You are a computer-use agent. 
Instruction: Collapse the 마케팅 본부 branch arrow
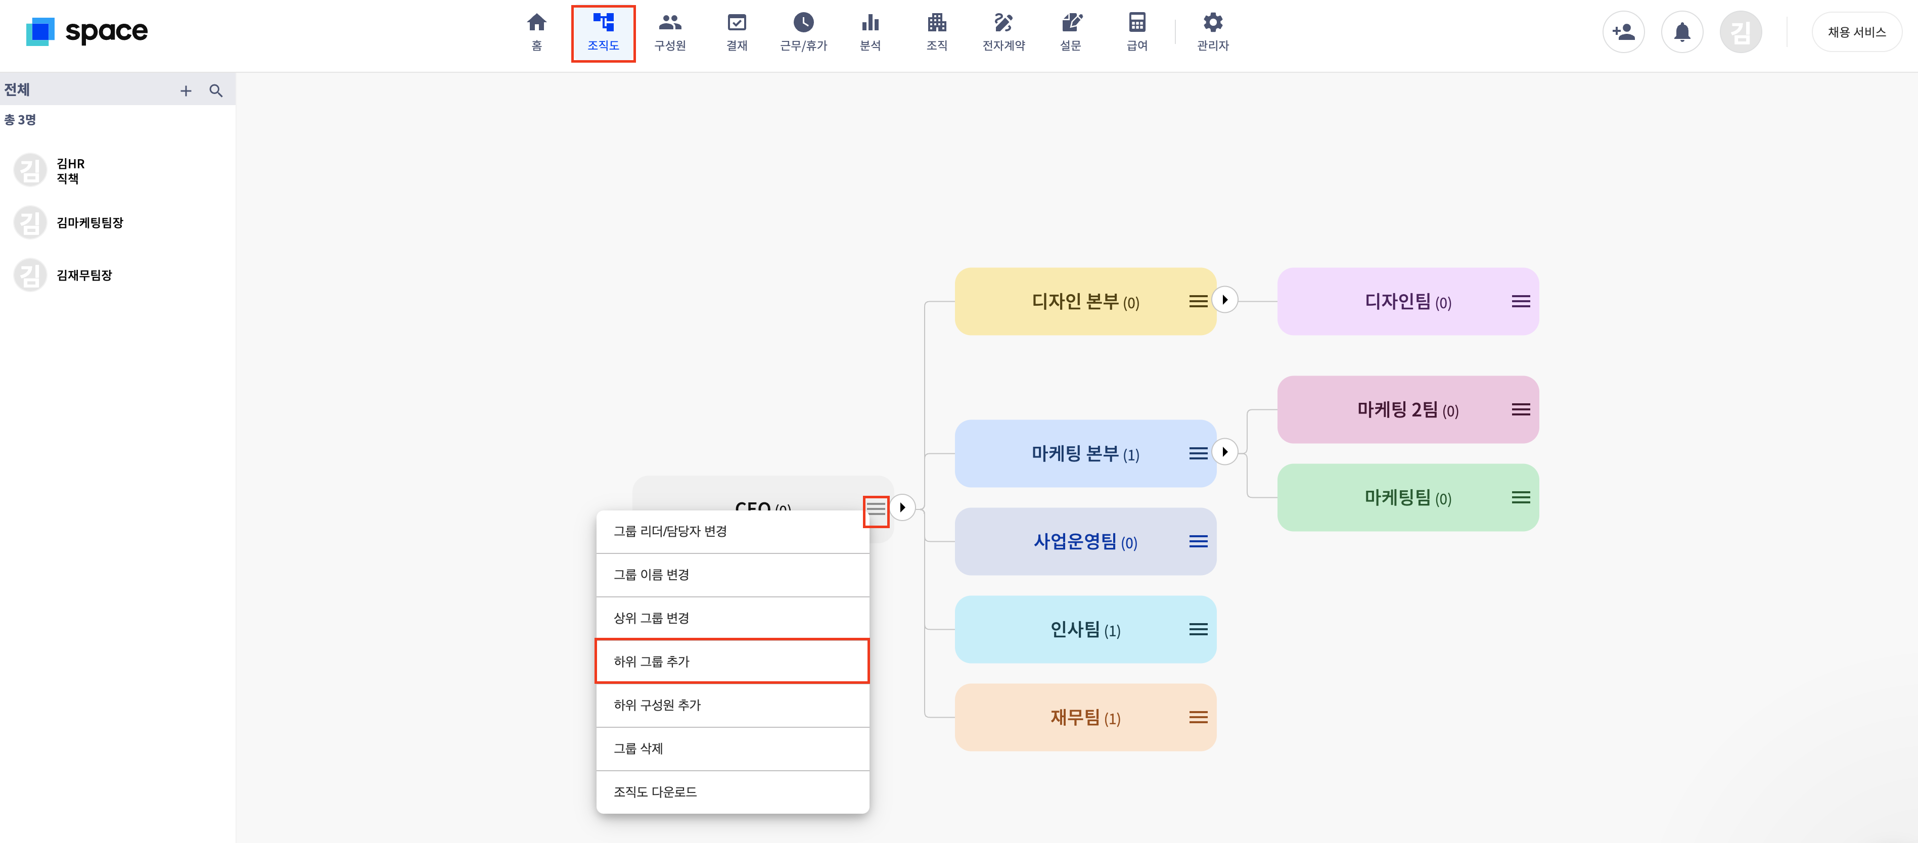1225,452
